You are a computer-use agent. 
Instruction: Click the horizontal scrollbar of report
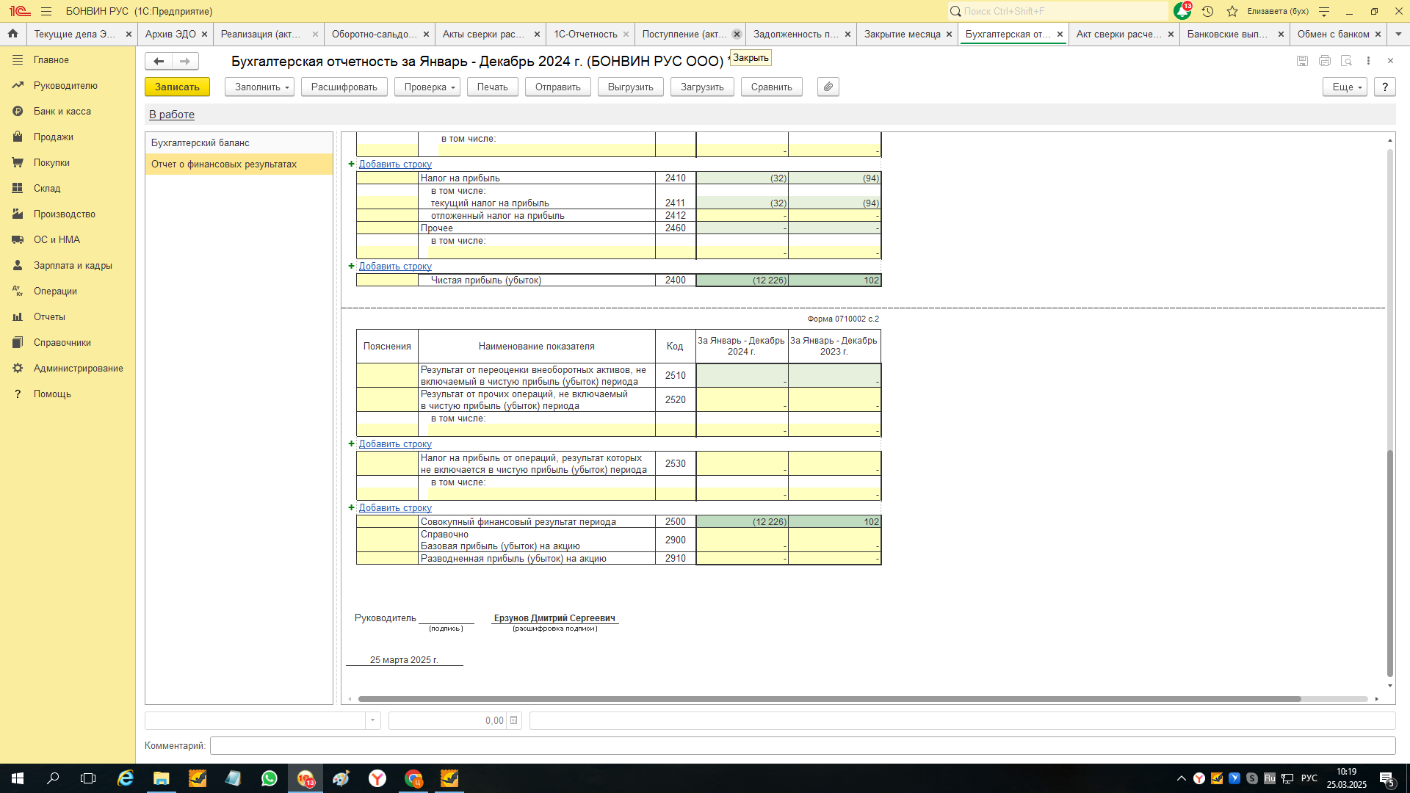click(x=828, y=699)
